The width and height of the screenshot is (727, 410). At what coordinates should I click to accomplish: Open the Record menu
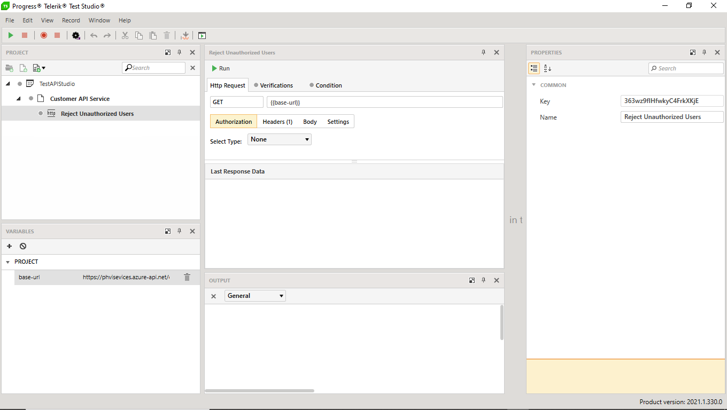[71, 20]
